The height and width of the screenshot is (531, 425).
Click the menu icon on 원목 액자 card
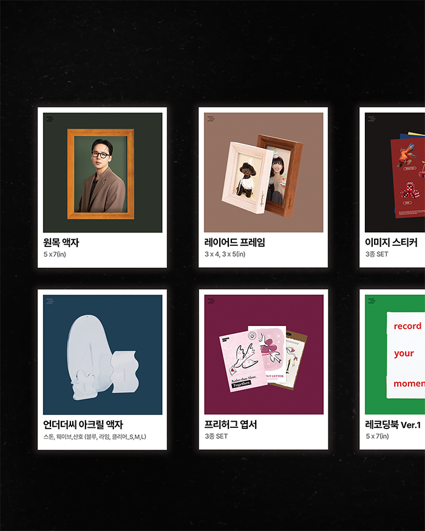(50, 119)
